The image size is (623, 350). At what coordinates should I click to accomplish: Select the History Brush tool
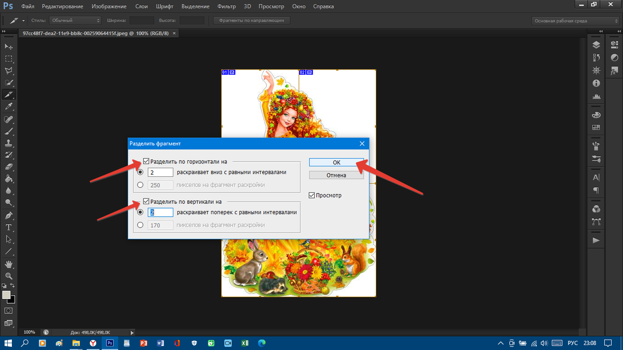(9, 155)
